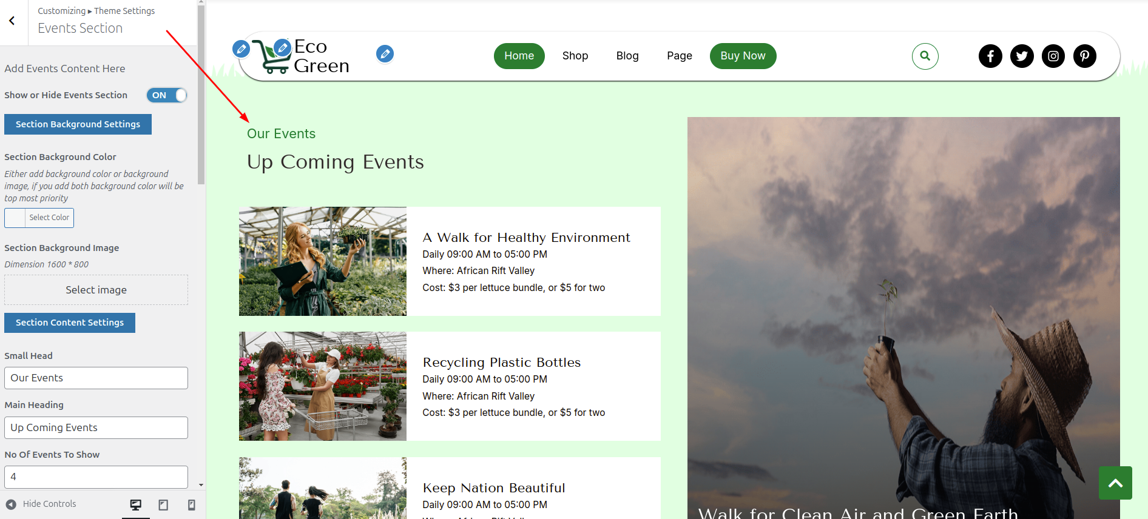Switch to desktop preview mode
The height and width of the screenshot is (519, 1148).
(x=136, y=504)
